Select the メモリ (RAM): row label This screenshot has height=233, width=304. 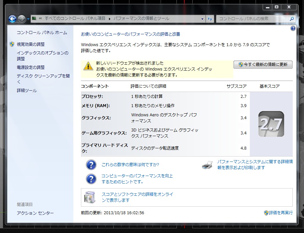[x=96, y=105]
